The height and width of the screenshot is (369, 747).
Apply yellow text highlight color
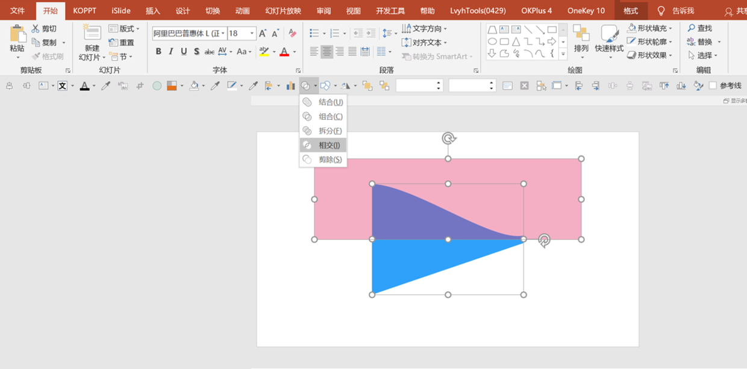pyautogui.click(x=264, y=52)
